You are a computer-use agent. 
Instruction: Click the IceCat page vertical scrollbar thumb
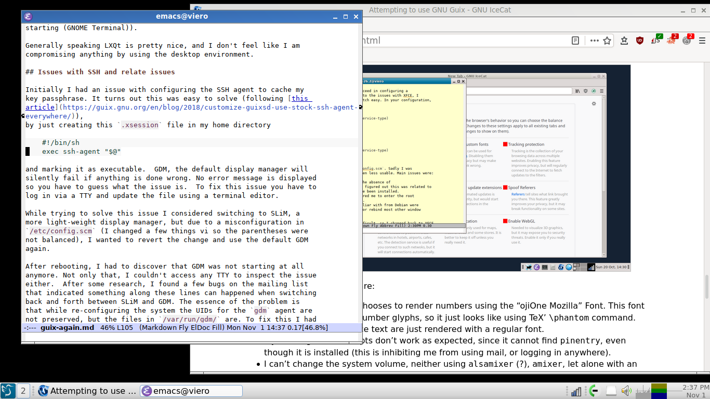(x=707, y=287)
